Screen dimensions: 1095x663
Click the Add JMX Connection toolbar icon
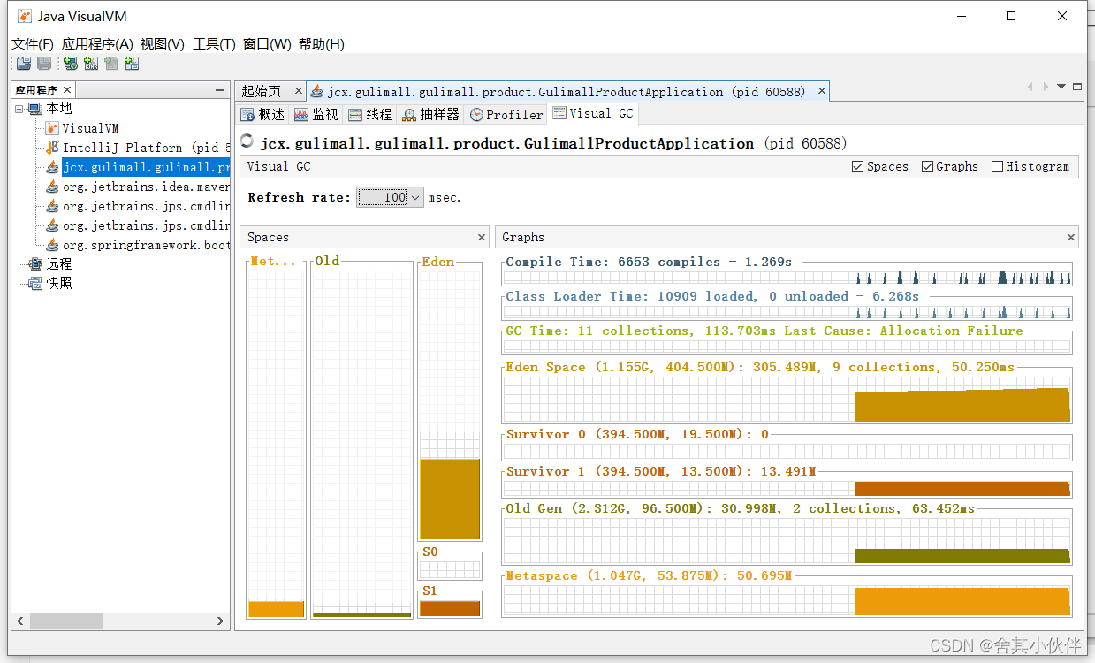(91, 64)
